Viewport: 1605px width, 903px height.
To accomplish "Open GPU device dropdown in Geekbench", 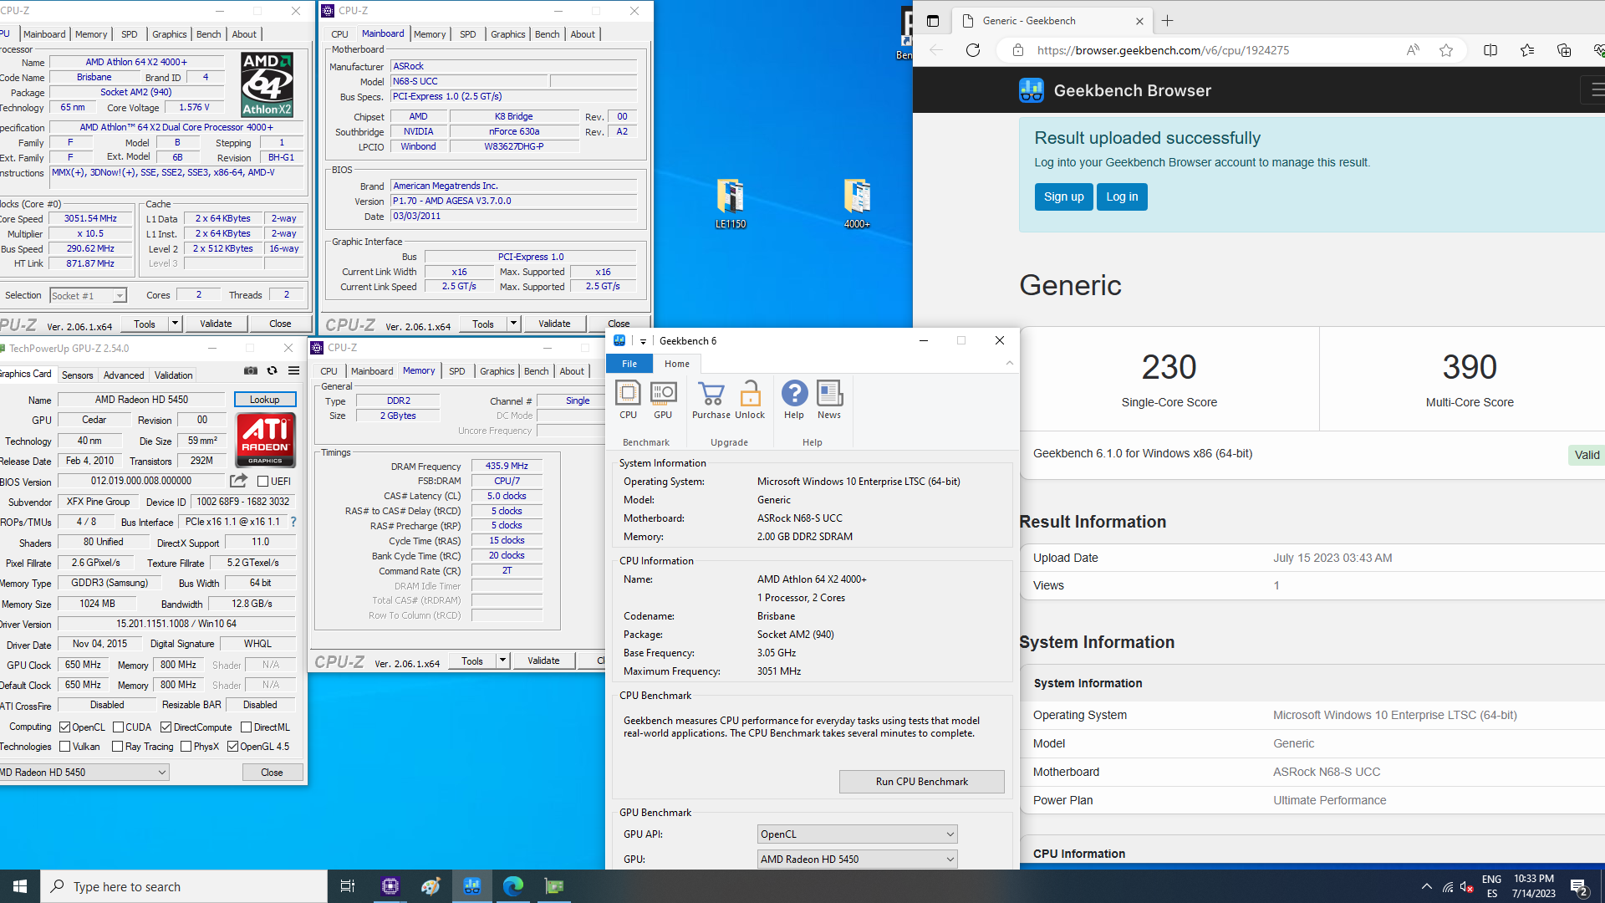I will point(857,860).
